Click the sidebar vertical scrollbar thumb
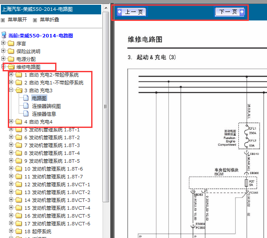267x238 pixels. point(106,107)
